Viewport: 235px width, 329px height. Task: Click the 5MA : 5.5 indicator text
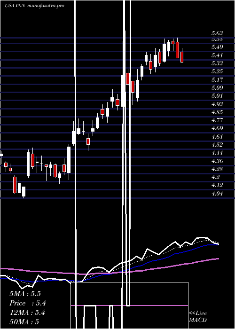[25, 294]
